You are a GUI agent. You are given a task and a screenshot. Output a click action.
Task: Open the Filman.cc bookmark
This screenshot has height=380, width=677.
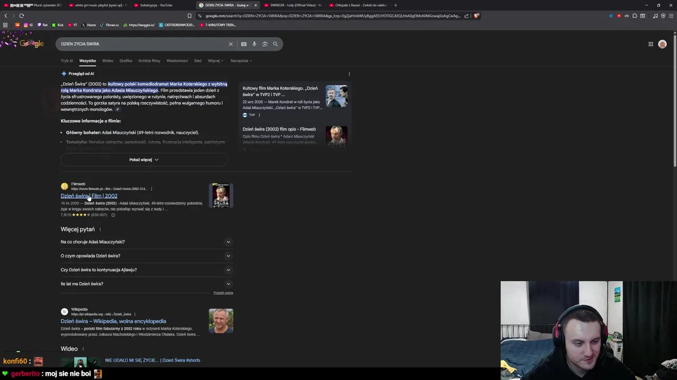click(x=109, y=25)
